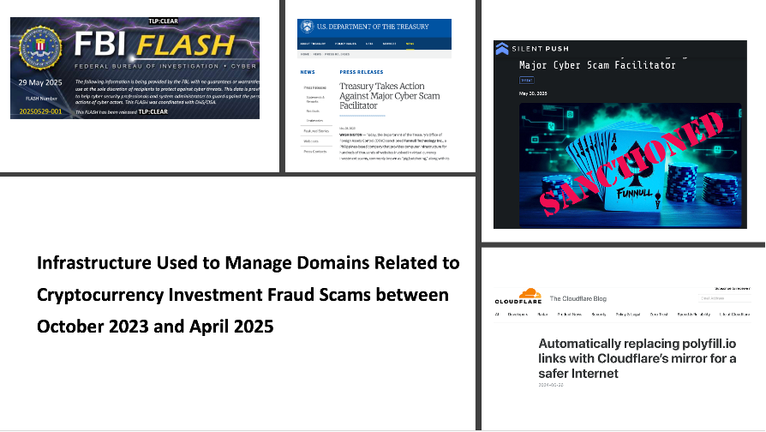
Task: Open Radar category in Cloudflare blog nav
Action: (542, 315)
